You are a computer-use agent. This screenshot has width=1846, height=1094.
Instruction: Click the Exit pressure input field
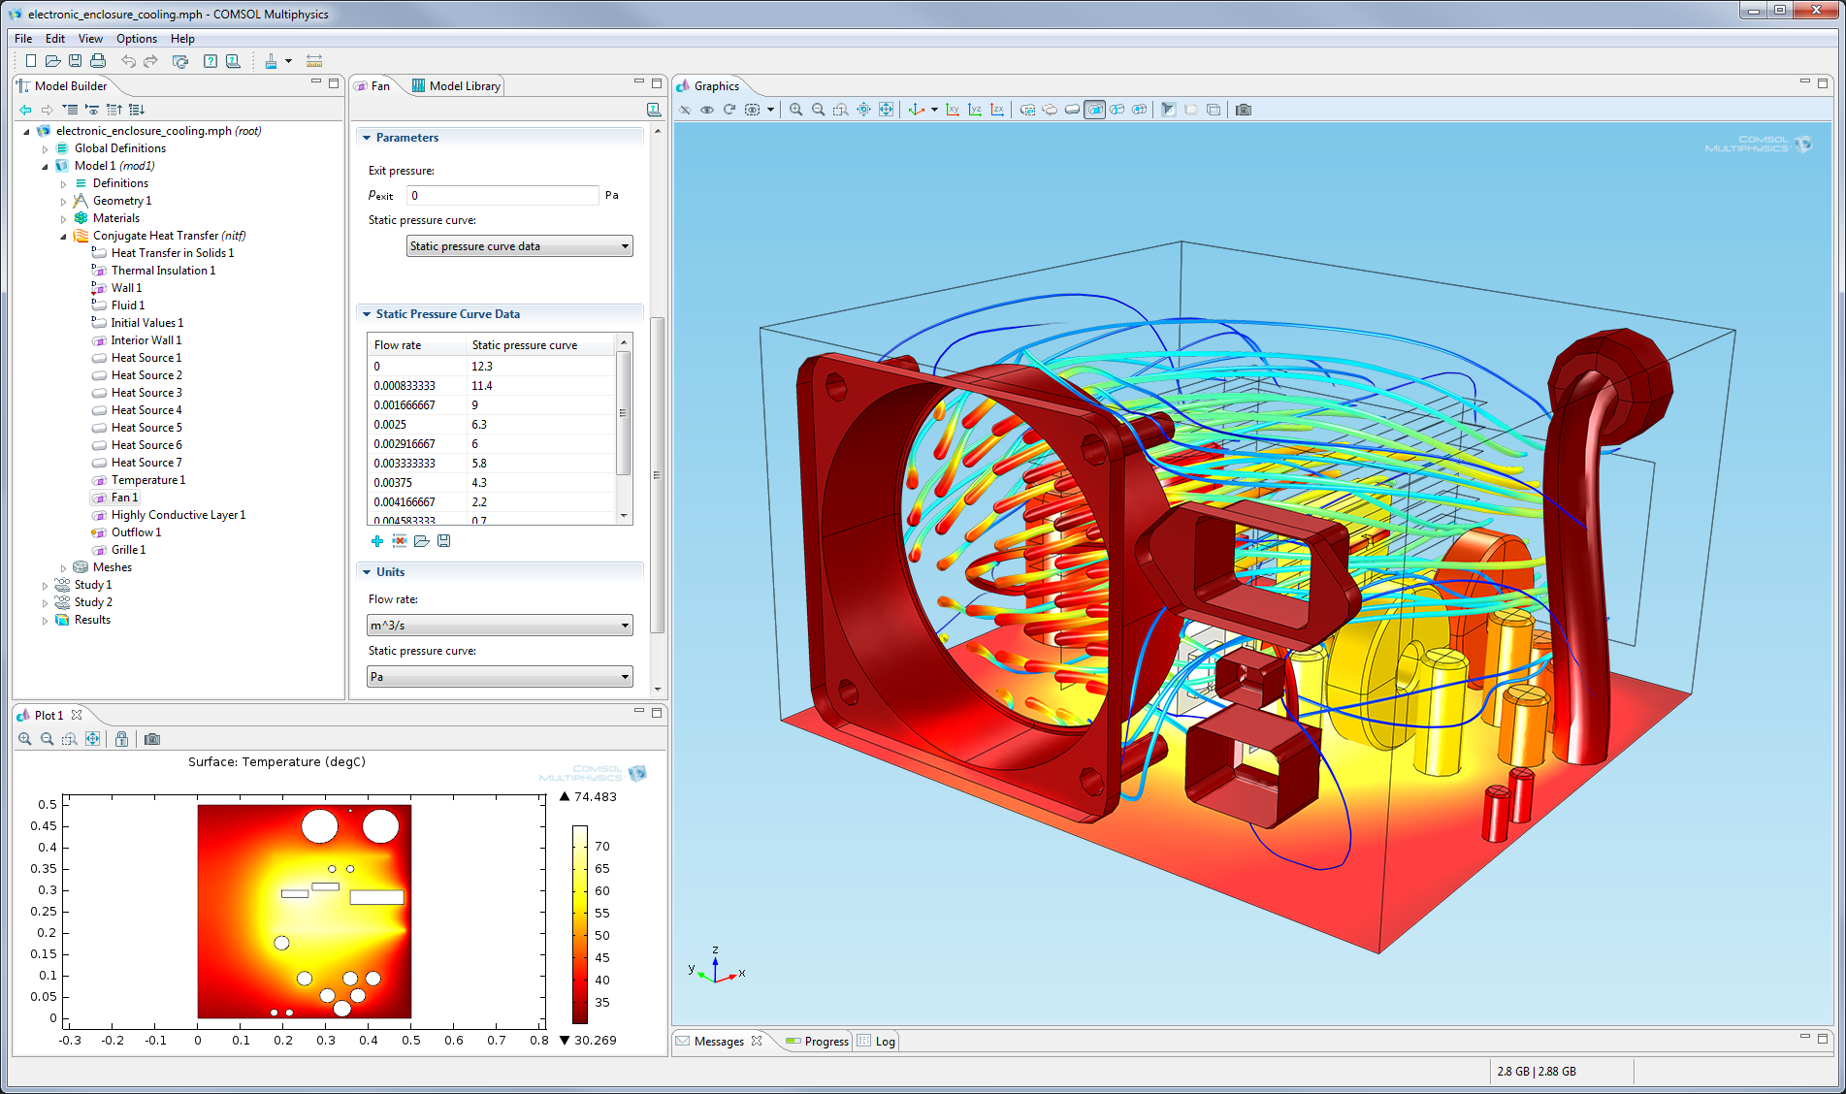click(x=502, y=196)
